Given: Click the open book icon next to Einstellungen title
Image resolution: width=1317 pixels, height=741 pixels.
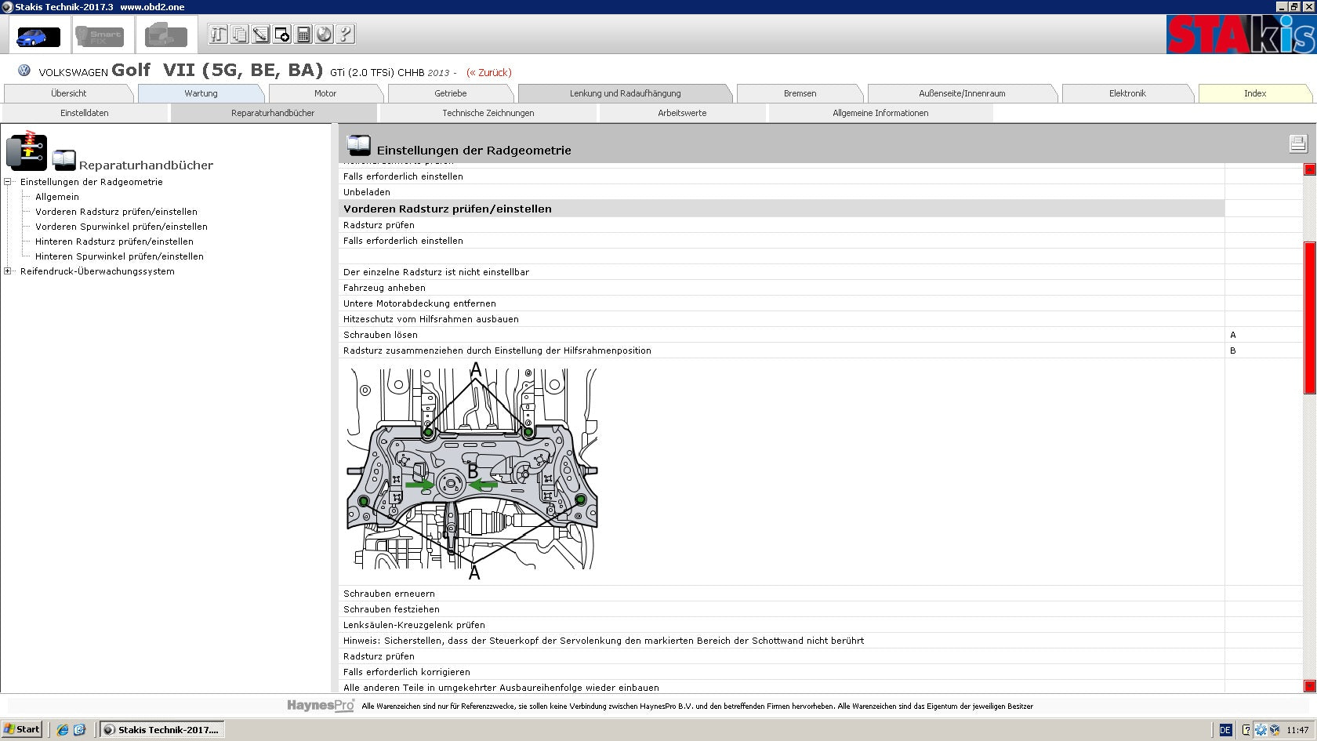Looking at the screenshot, I should 358,145.
